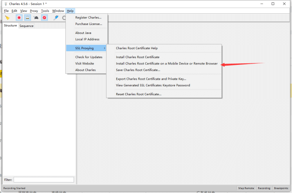Screen dimensions: 292x193
Task: Click the Recording status button
Action: [x=264, y=188]
